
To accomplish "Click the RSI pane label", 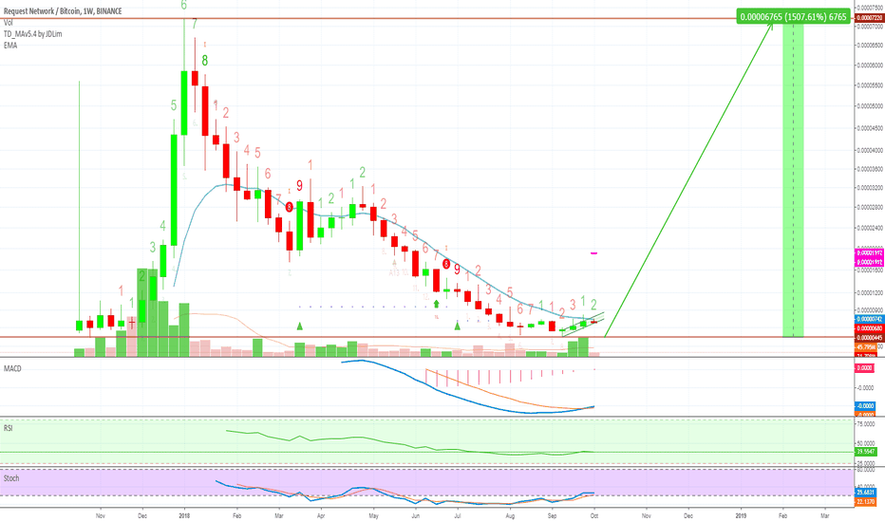I will coord(8,428).
